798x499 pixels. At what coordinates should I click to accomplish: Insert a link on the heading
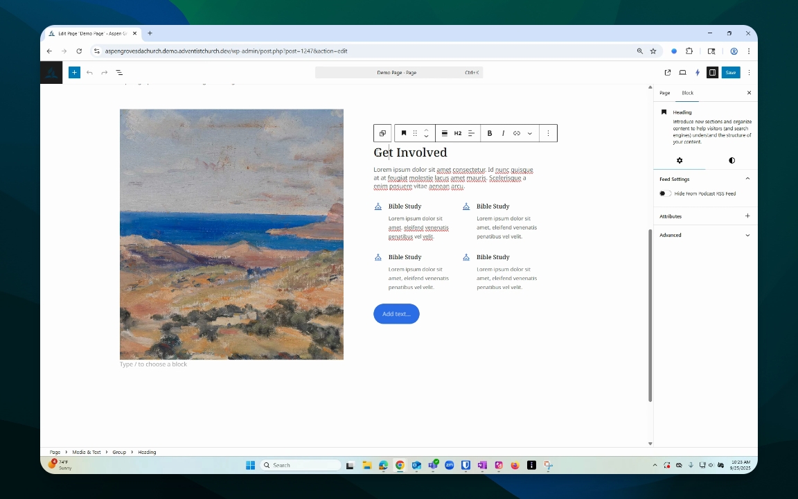pos(517,133)
